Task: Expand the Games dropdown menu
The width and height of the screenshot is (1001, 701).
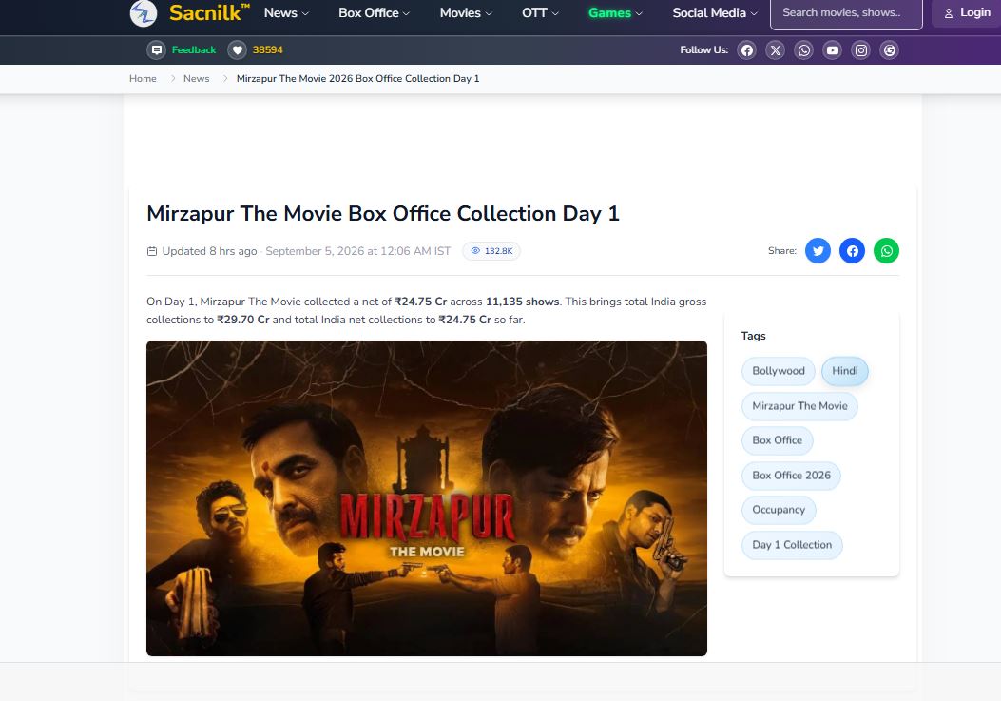Action: (x=615, y=12)
